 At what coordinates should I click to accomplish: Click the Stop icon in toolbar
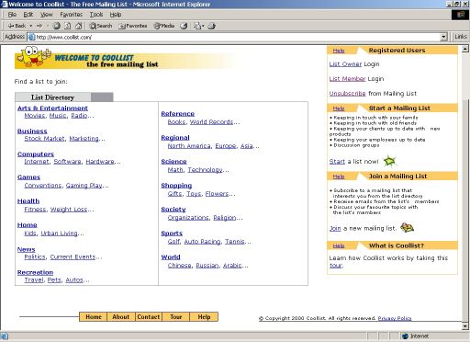pyautogui.click(x=56, y=26)
